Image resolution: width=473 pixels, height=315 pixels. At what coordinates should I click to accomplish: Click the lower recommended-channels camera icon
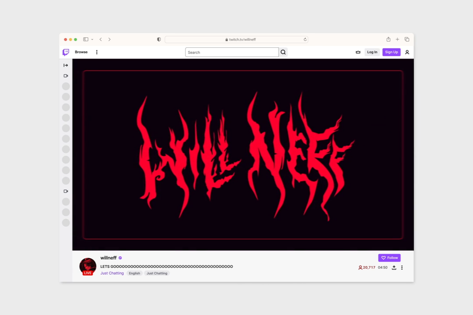pos(66,191)
